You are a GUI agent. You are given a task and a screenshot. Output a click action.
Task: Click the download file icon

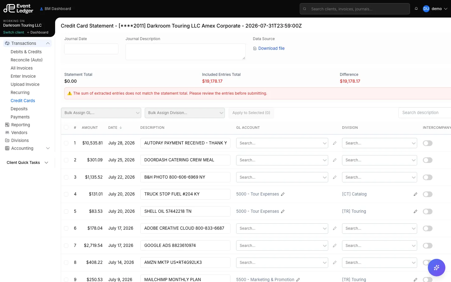255,49
